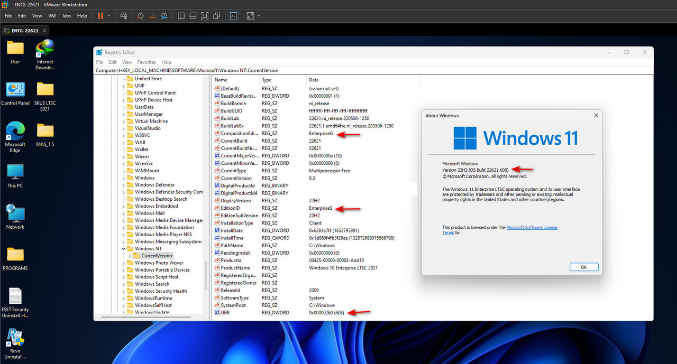Viewport: 677px width, 364px height.
Task: Select the EditionID registry value
Action: pyautogui.click(x=231, y=208)
